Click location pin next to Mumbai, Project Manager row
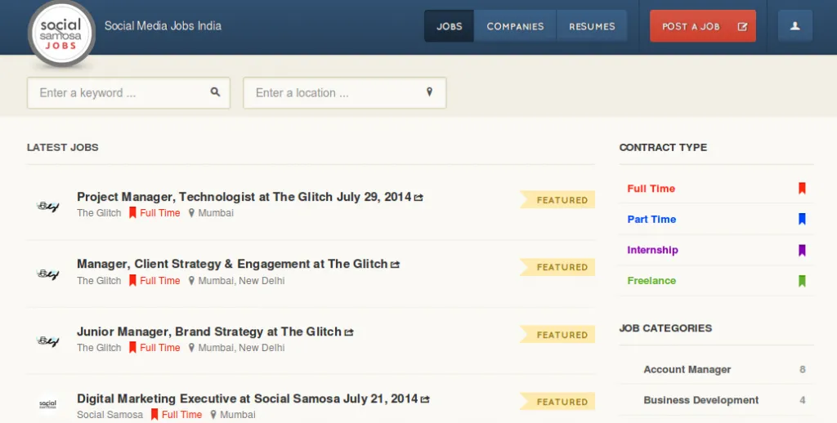837x423 pixels. click(191, 213)
